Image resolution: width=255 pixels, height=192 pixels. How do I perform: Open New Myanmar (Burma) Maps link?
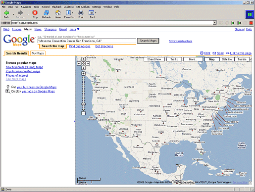click(x=24, y=67)
